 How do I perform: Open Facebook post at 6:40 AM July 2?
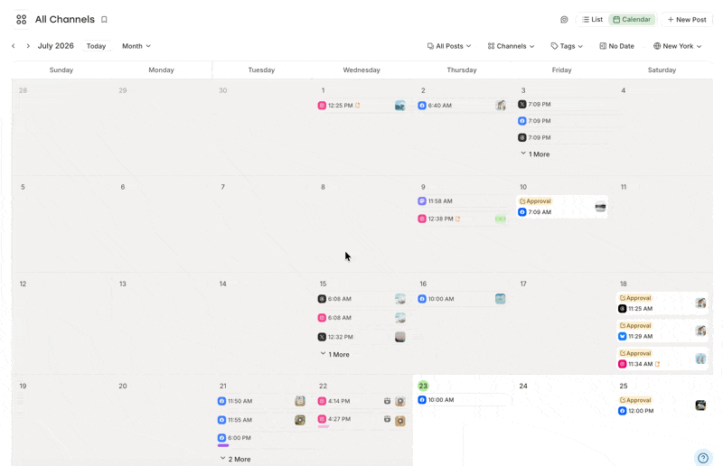click(462, 106)
